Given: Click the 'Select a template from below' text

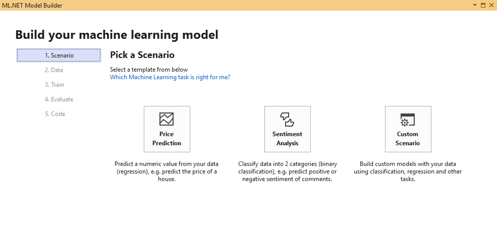Looking at the screenshot, I should 149,70.
